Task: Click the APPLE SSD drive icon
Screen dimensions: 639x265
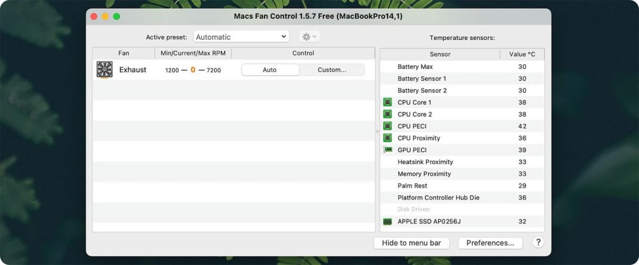Action: pyautogui.click(x=388, y=221)
